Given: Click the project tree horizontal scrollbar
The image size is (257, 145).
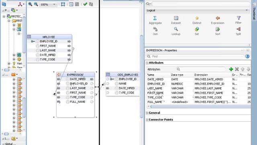Looking at the screenshot, I should point(6,70).
